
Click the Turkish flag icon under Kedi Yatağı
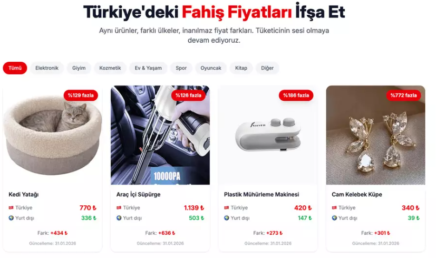[x=11, y=208]
